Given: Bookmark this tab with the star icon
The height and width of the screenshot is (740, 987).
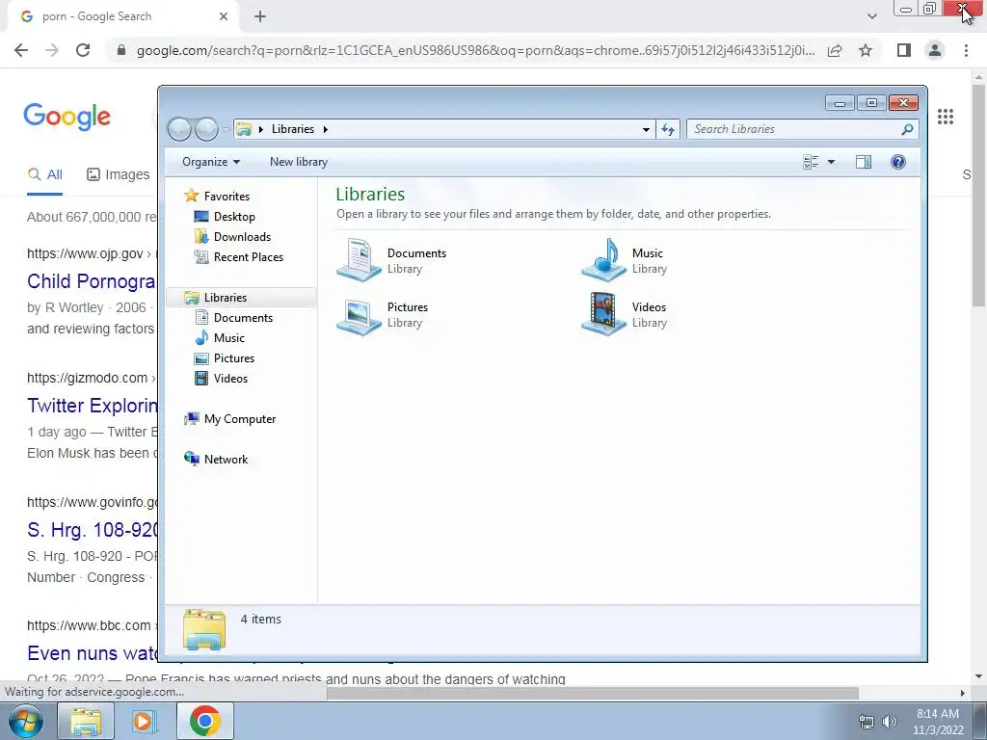Looking at the screenshot, I should tap(866, 50).
